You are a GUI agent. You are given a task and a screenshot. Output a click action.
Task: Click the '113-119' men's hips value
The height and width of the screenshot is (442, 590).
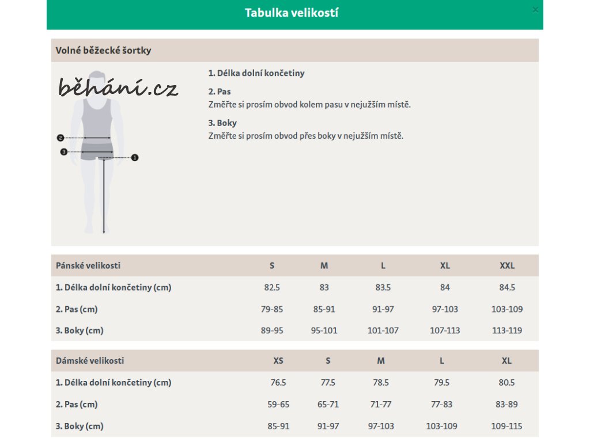507,330
